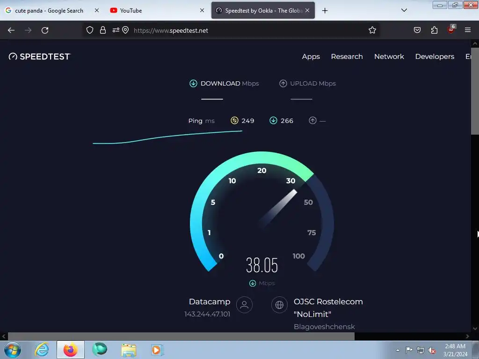479x359 pixels.
Task: Open the Developers menu item
Action: pos(435,57)
